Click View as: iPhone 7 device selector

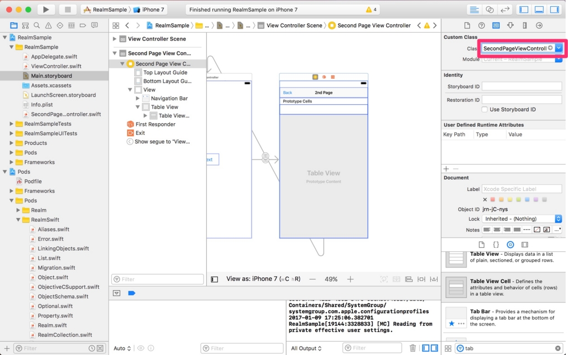coord(263,279)
